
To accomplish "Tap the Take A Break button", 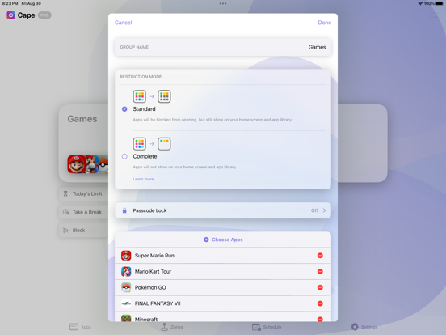I will click(x=84, y=212).
